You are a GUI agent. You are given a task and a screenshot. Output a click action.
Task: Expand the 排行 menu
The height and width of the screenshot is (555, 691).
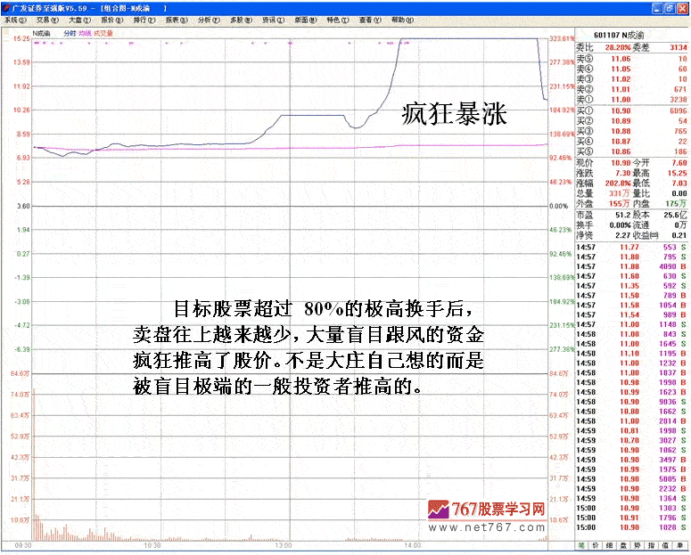click(x=141, y=19)
